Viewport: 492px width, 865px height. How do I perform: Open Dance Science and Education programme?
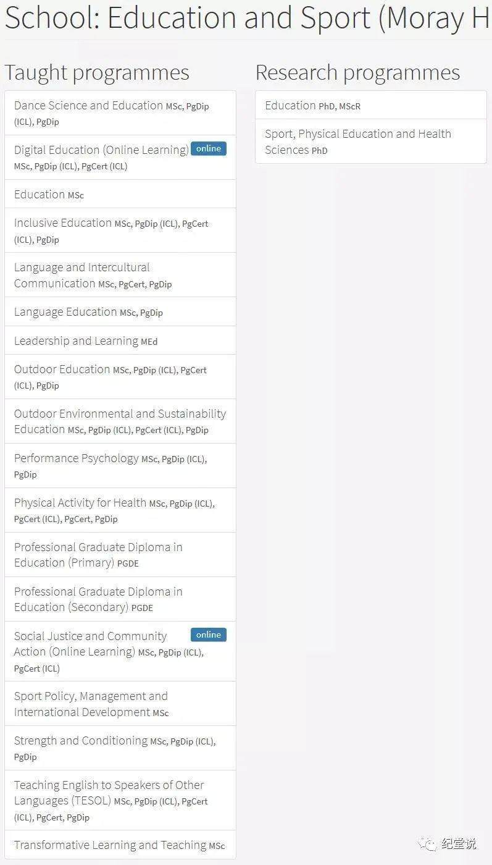88,106
